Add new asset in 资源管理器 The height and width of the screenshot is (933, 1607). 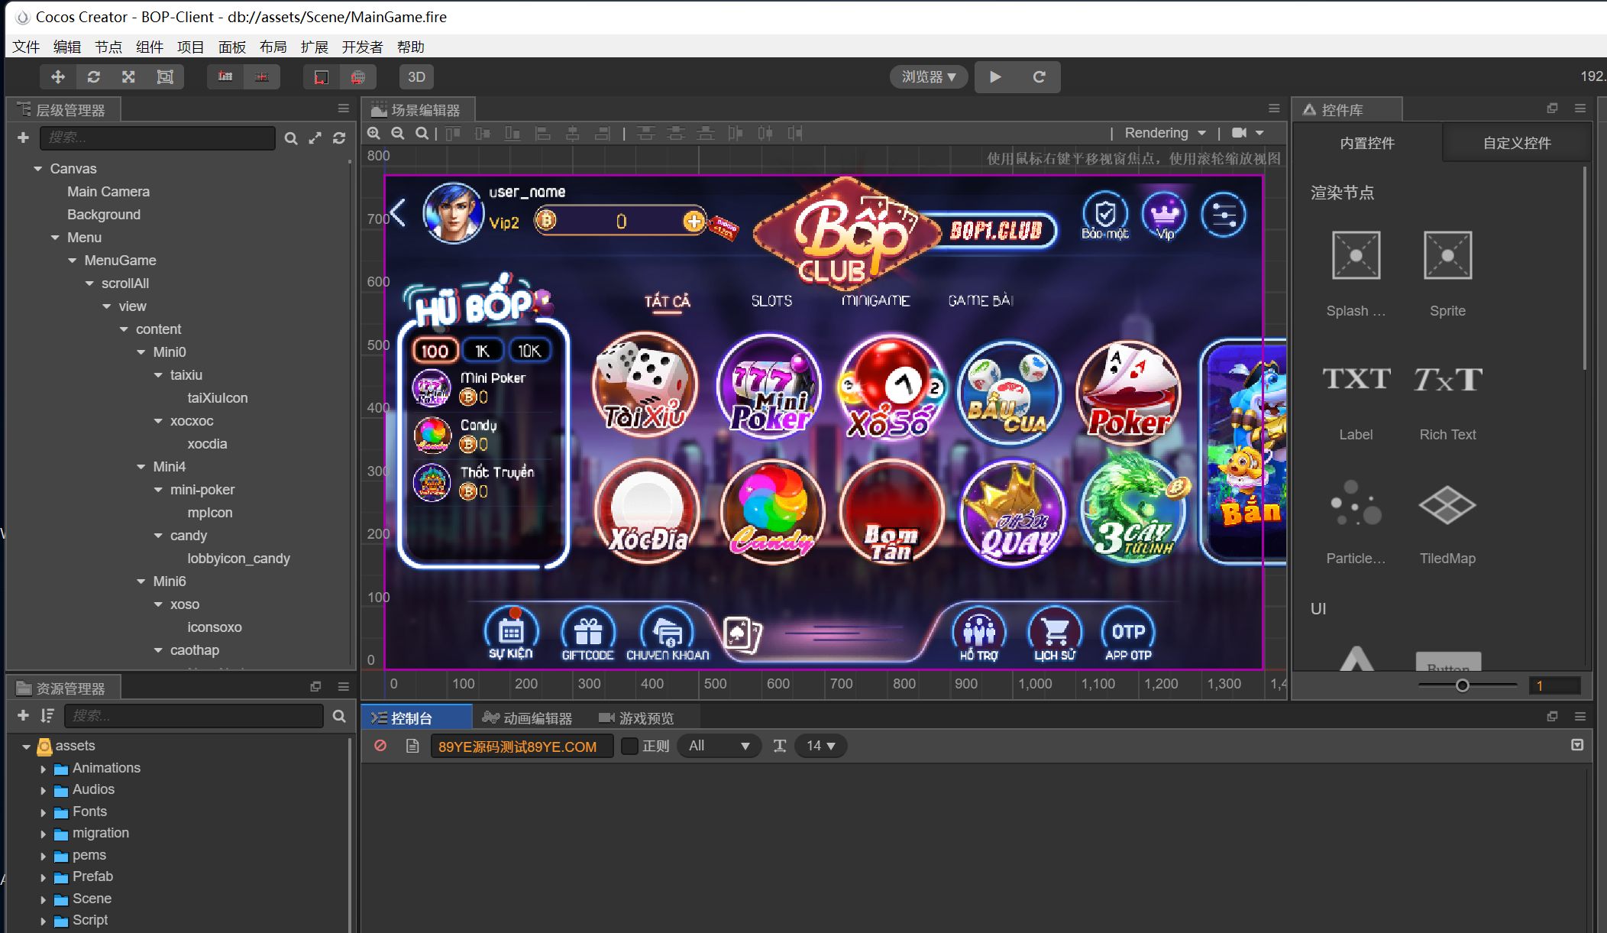(x=23, y=716)
